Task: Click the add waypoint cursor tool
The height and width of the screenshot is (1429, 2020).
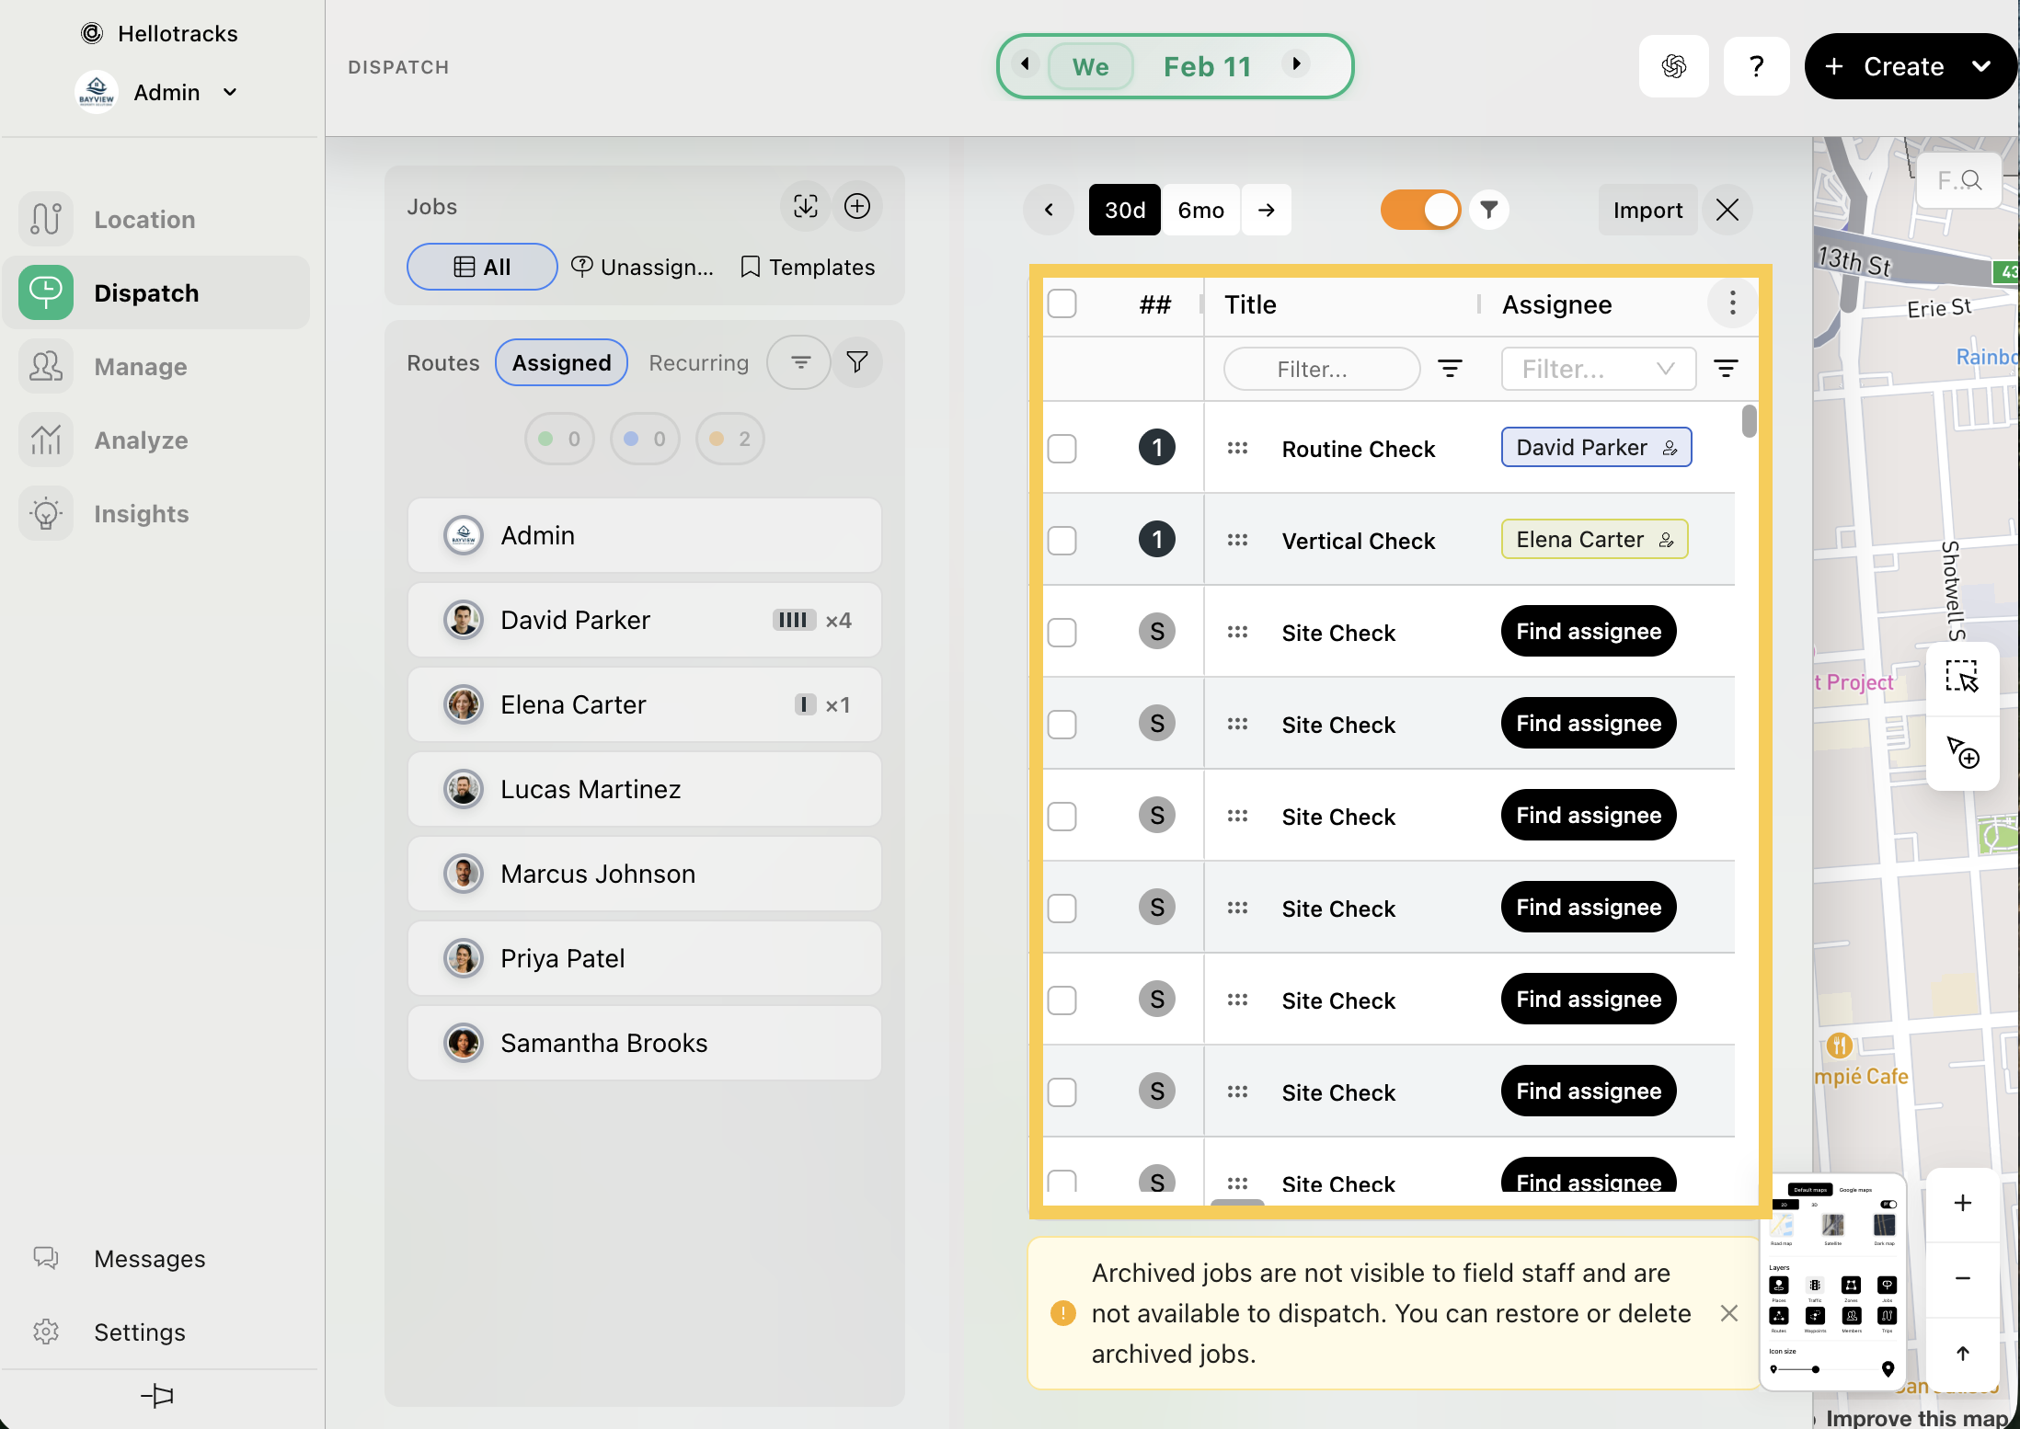Action: click(1961, 752)
